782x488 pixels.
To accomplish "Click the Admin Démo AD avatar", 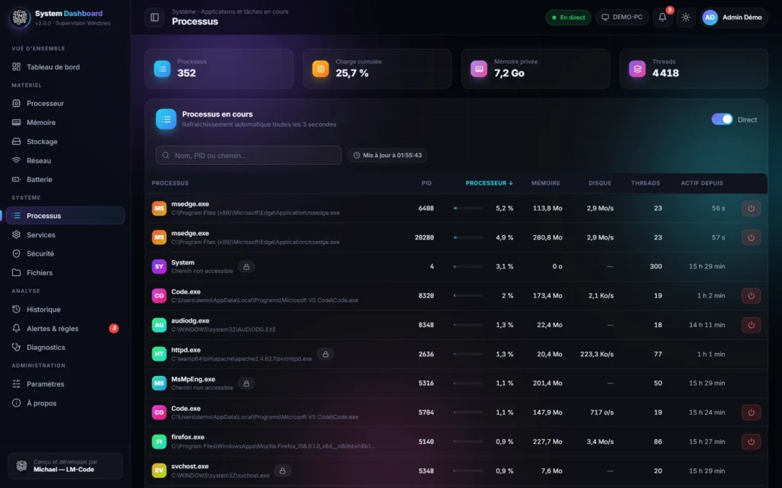I will (x=709, y=18).
